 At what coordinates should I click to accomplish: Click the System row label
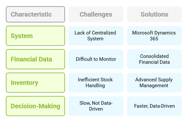point(35,36)
